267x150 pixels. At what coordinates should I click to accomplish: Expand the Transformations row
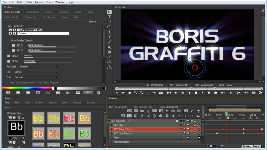tap(112, 142)
